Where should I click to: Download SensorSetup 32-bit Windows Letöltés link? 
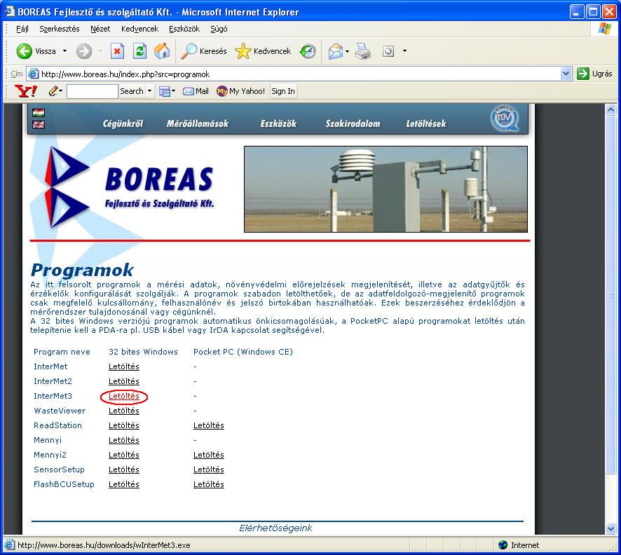(x=124, y=470)
